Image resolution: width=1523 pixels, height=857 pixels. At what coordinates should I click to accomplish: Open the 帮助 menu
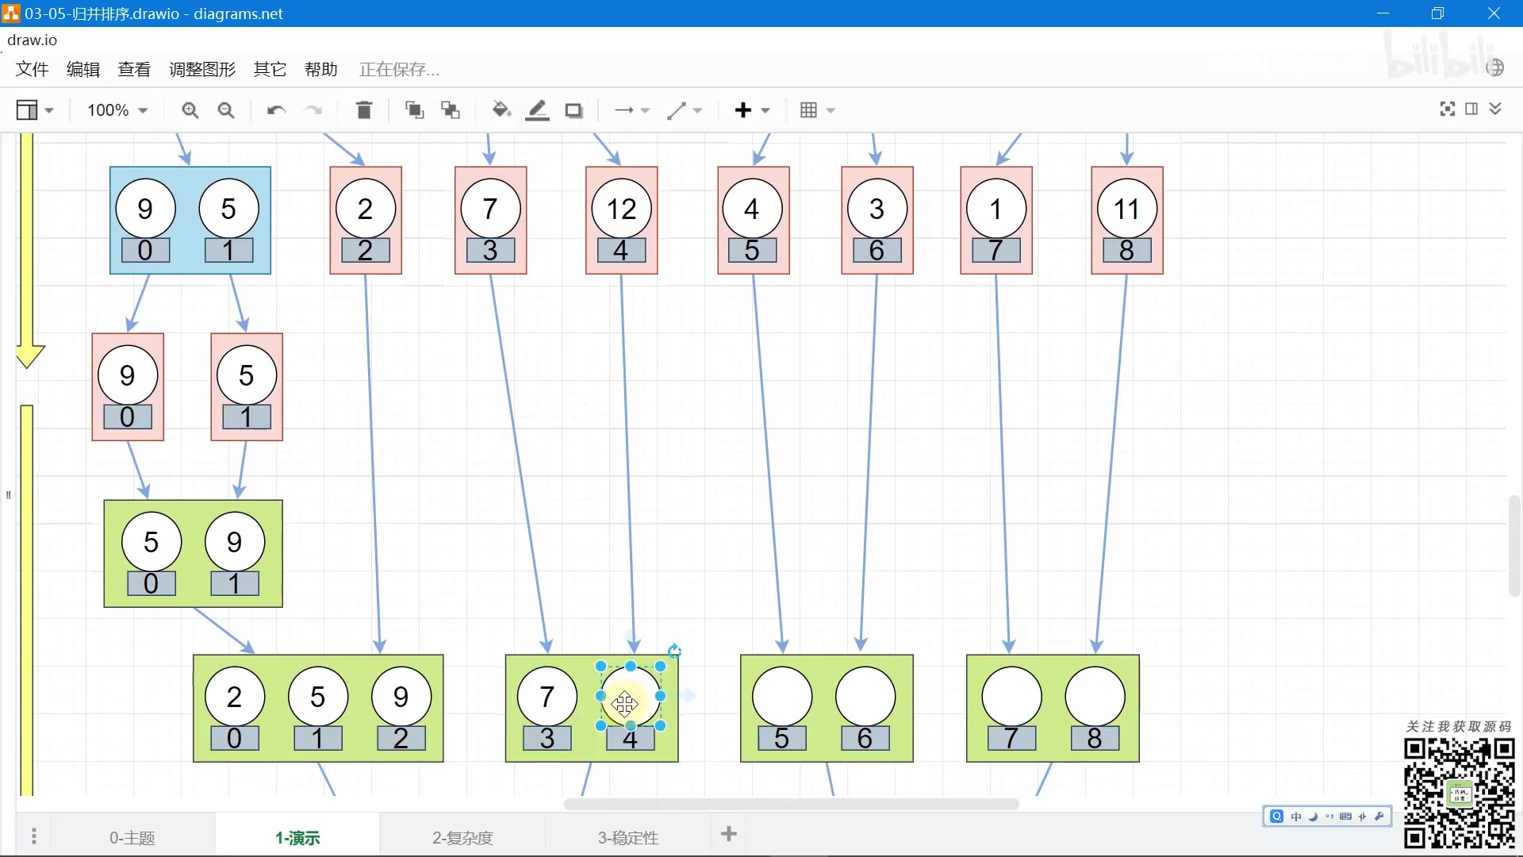321,69
